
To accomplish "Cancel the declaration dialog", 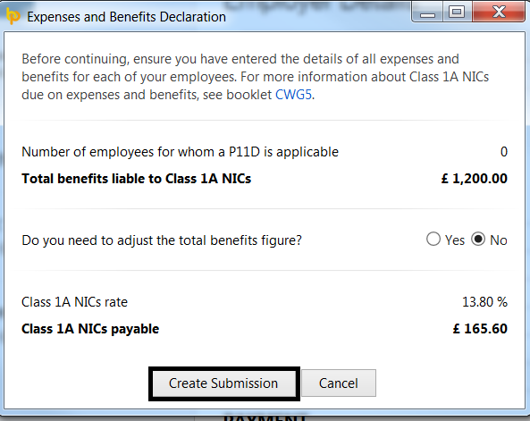I will pos(339,383).
